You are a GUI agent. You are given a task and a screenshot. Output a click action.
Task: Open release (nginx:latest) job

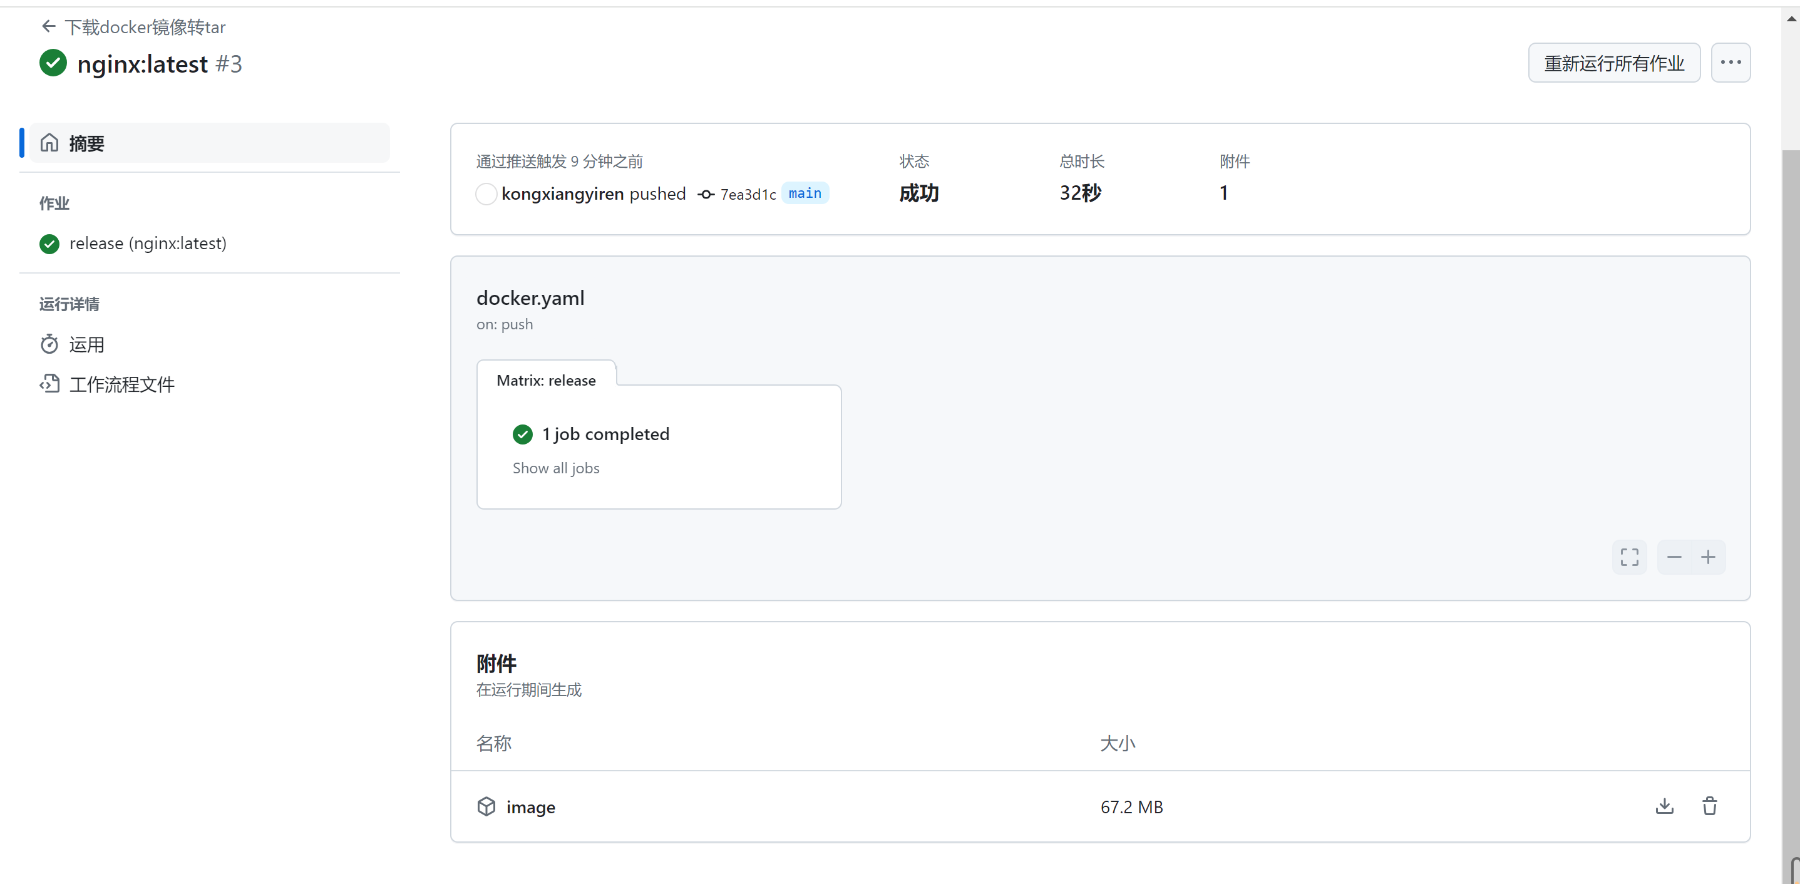coord(147,243)
